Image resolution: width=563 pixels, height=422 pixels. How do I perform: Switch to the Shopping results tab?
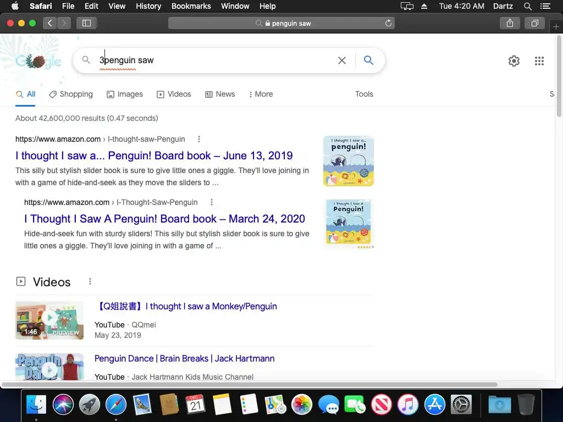(71, 94)
